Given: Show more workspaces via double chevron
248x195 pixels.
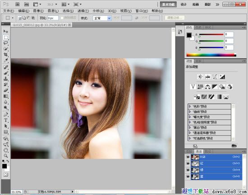Looking at the screenshot, I should coord(217,5).
